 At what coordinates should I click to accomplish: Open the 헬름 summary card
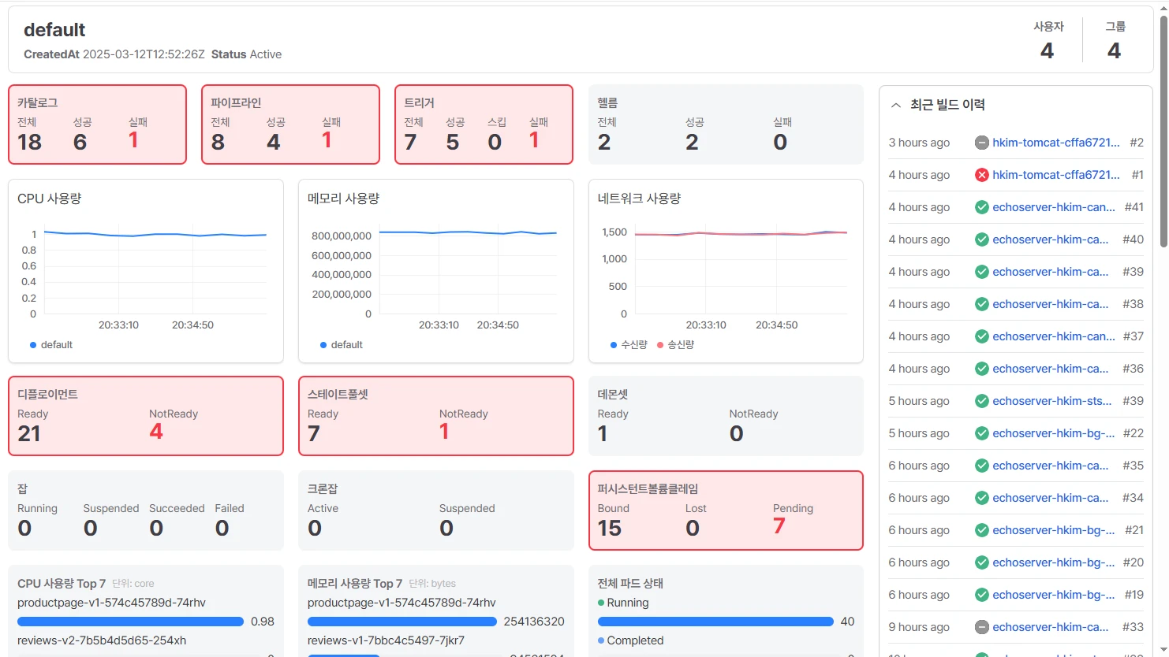(x=726, y=124)
